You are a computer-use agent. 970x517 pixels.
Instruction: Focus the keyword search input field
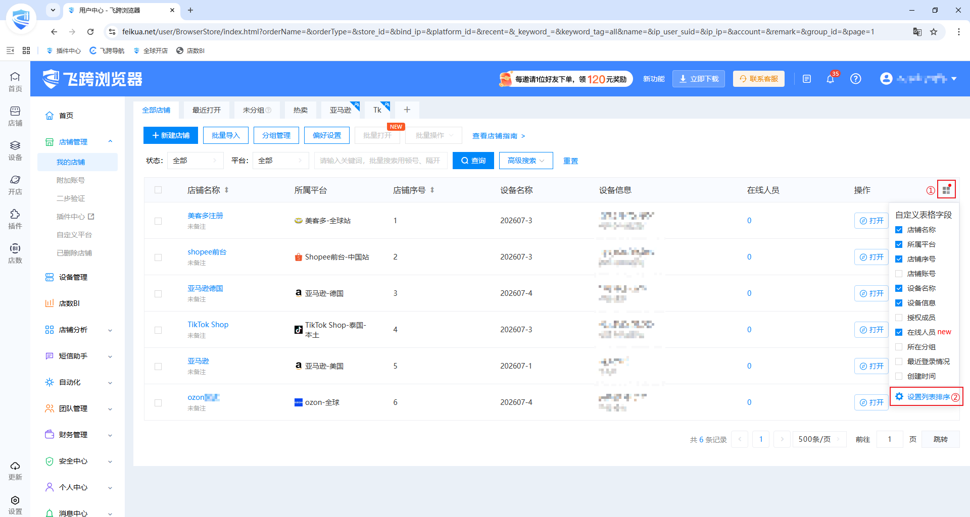point(380,161)
